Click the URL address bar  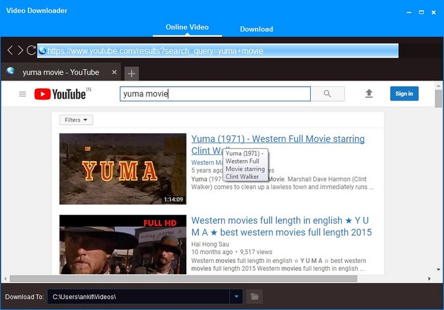[218, 51]
